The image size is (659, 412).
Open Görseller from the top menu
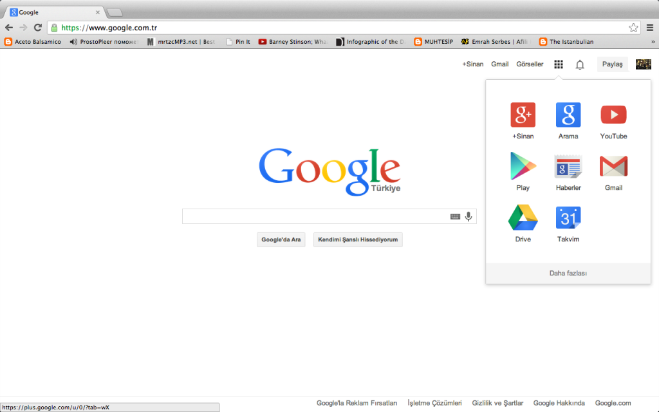[x=530, y=64]
